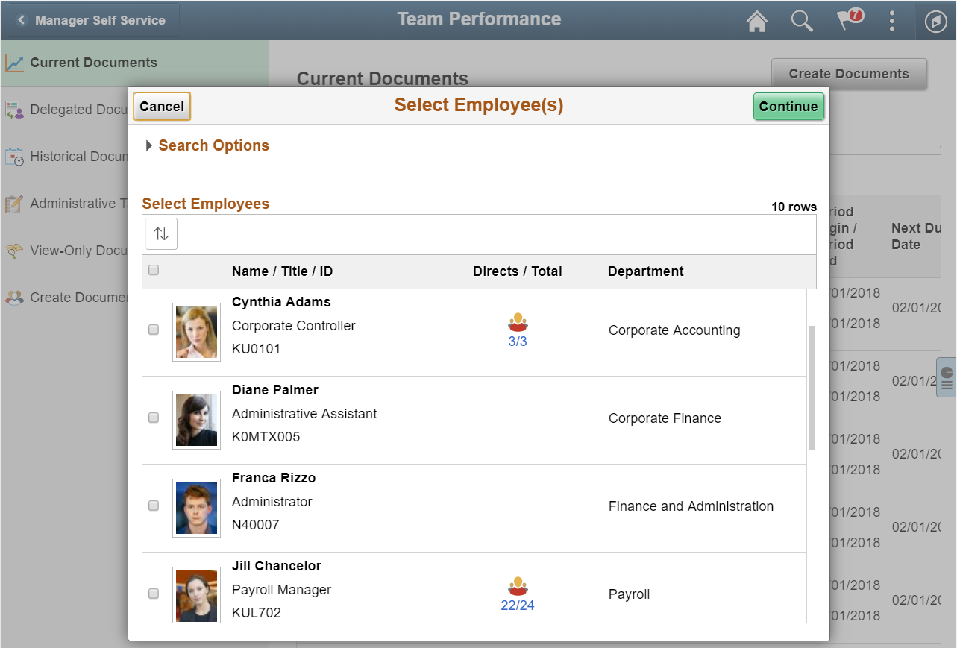Click the Delegated Documents sidebar icon

14,110
